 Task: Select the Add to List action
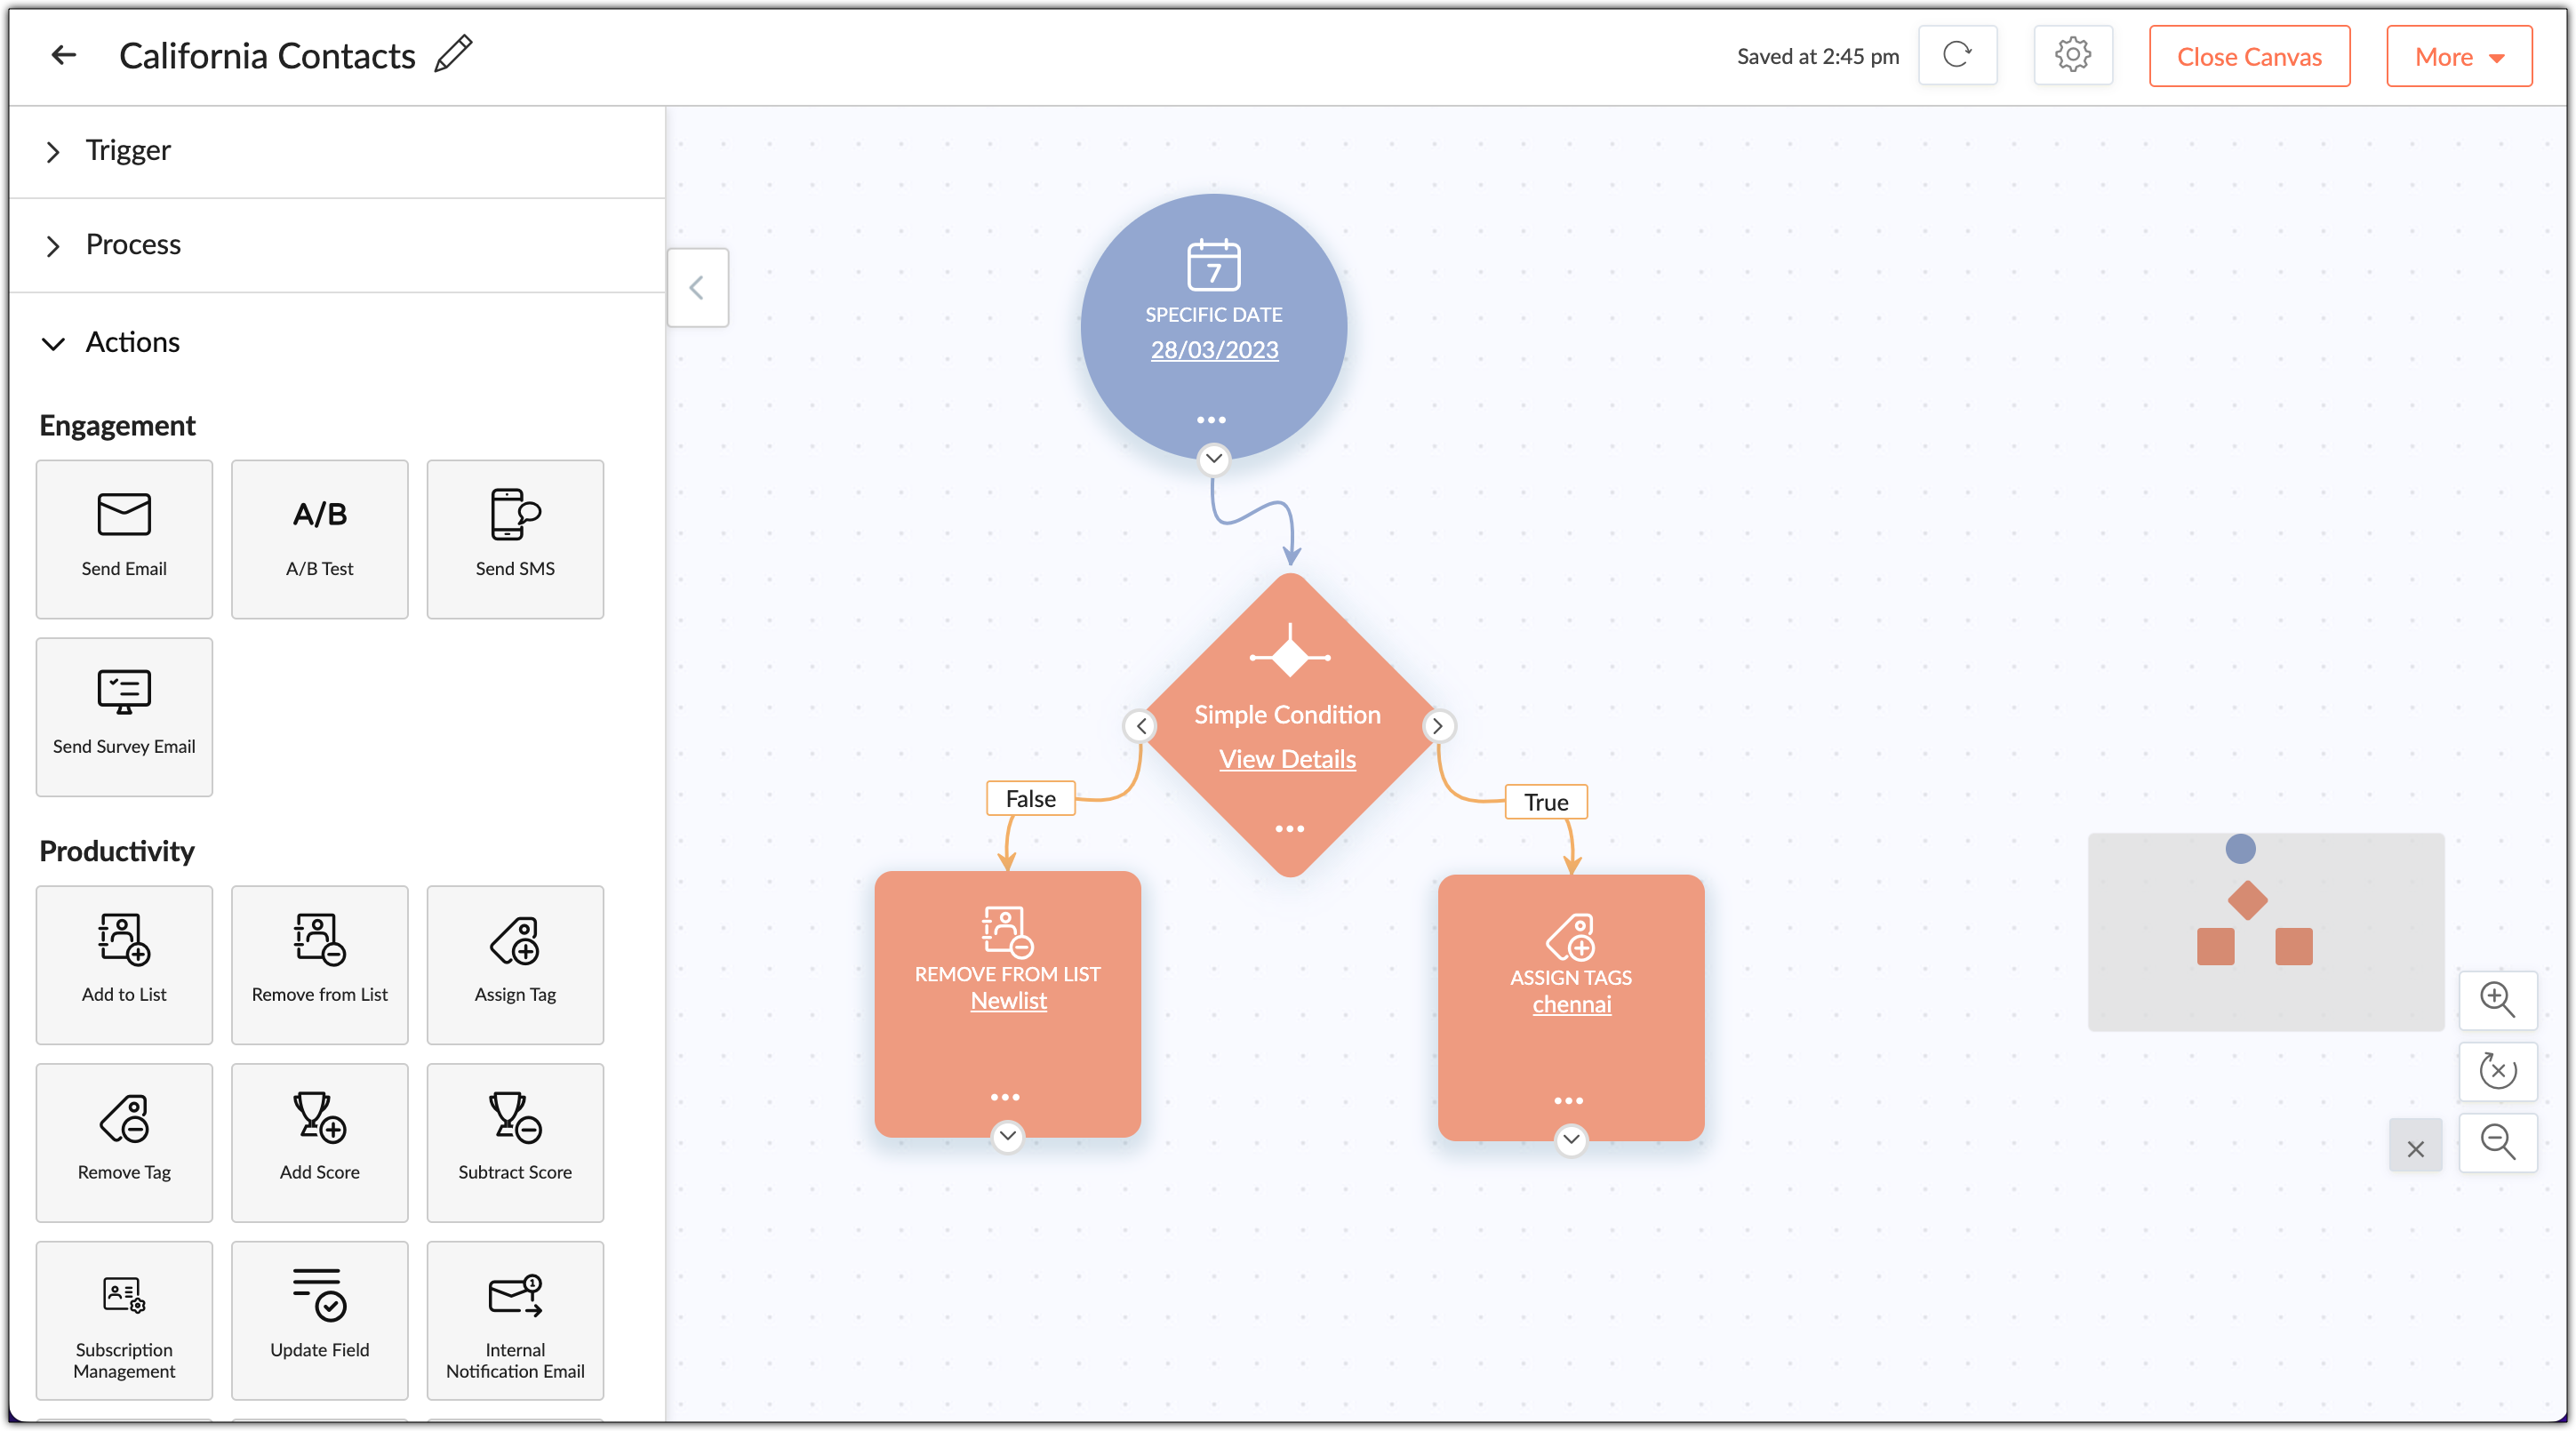click(x=124, y=965)
